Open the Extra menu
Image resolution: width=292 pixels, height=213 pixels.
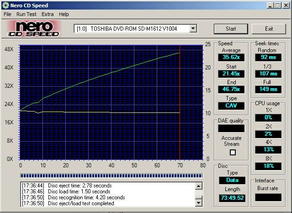48,14
